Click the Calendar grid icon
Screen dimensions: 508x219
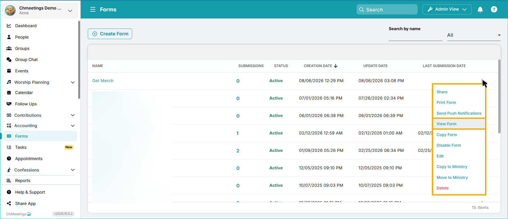pyautogui.click(x=9, y=92)
